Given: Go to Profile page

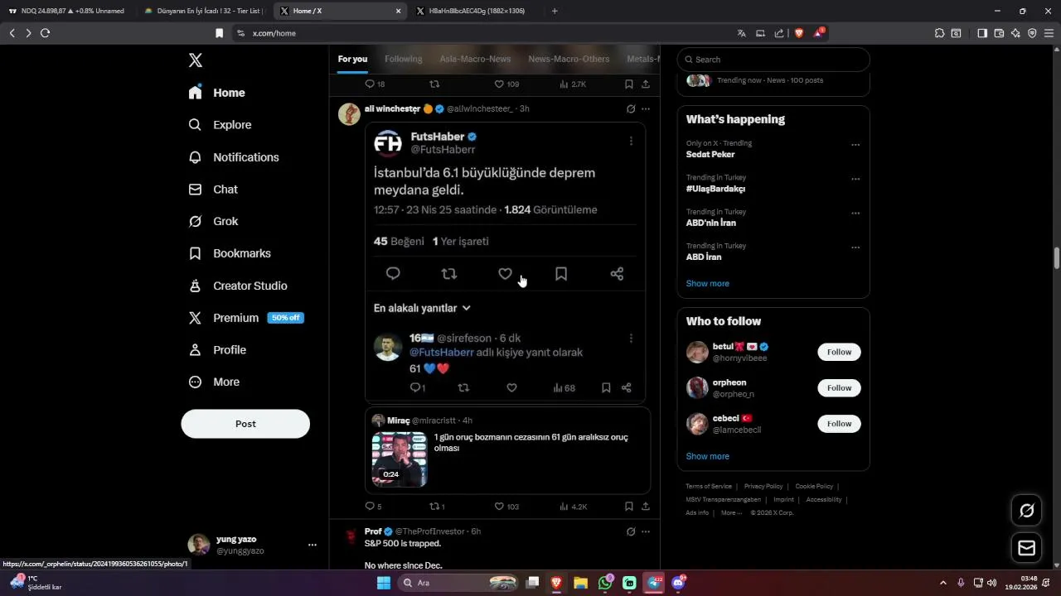Looking at the screenshot, I should coord(217,350).
